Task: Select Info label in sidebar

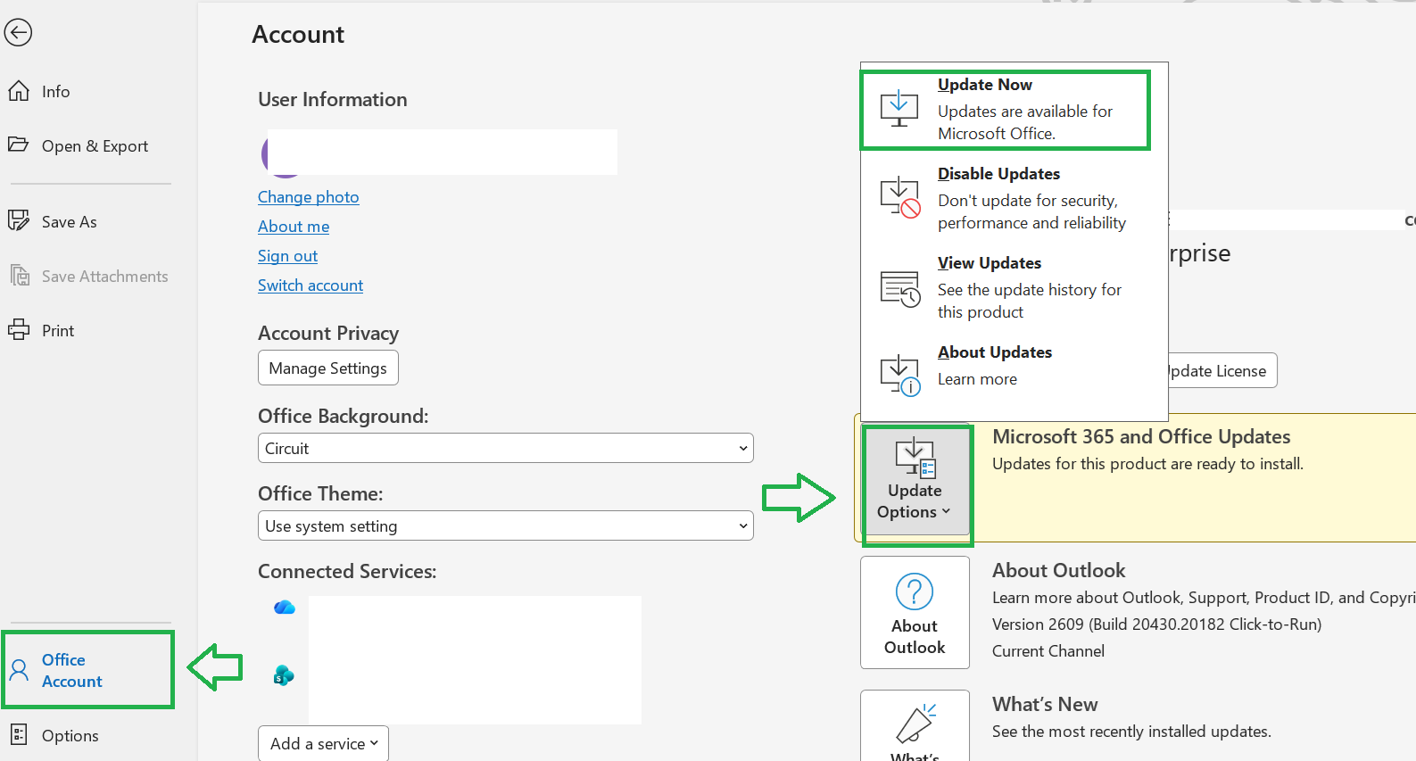Action: [x=56, y=91]
